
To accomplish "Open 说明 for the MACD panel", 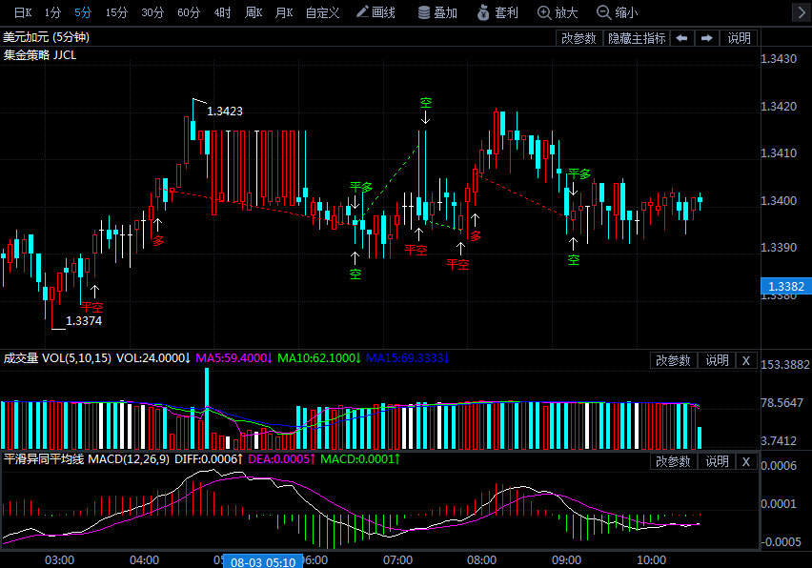I will click(717, 461).
